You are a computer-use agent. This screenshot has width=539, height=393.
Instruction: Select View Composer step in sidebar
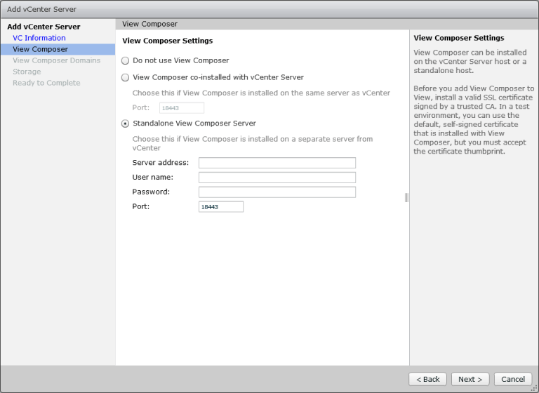point(58,49)
